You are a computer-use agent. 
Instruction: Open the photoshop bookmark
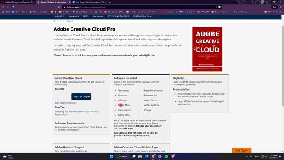[167, 12]
